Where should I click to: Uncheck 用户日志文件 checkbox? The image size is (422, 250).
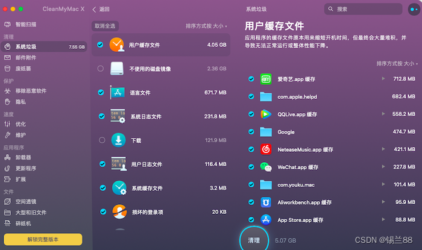(102, 164)
